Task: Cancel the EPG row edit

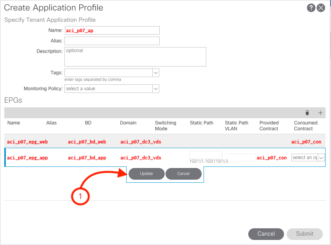Action: click(183, 174)
